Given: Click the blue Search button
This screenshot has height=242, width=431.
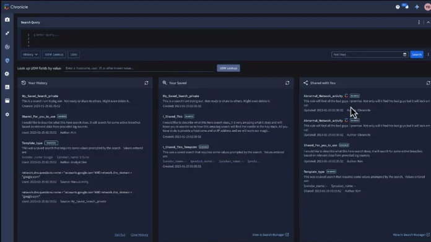Looking at the screenshot, I should tap(417, 54).
